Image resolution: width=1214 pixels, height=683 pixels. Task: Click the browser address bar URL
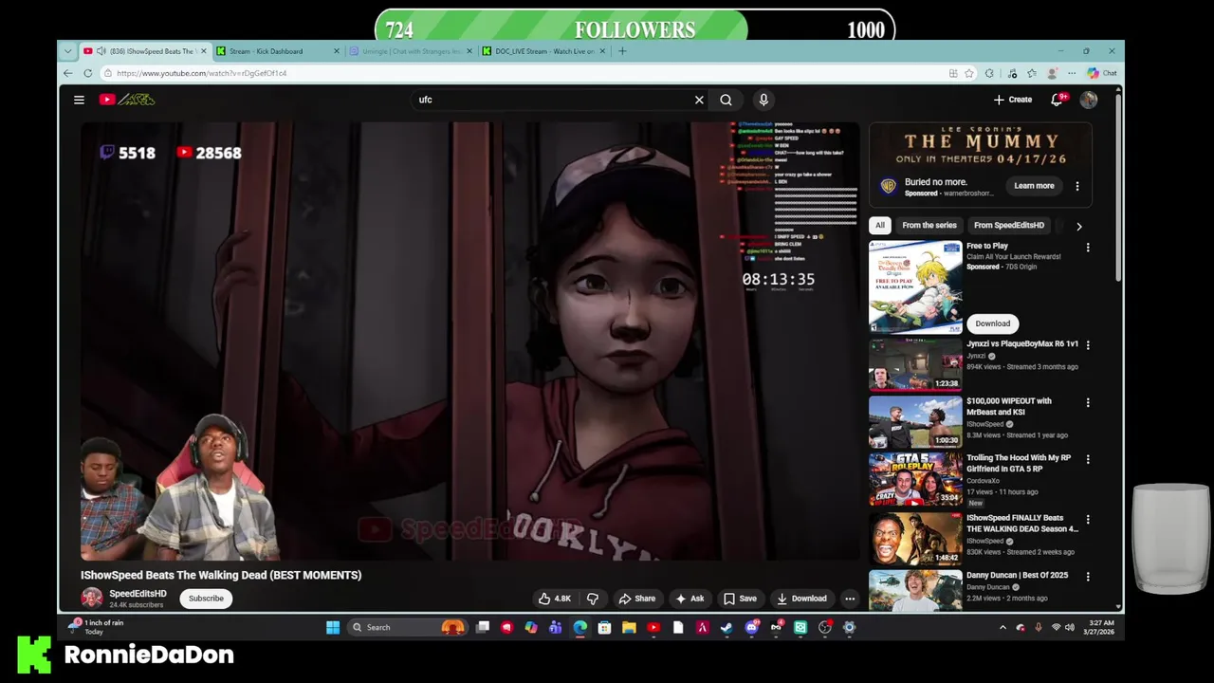(201, 73)
